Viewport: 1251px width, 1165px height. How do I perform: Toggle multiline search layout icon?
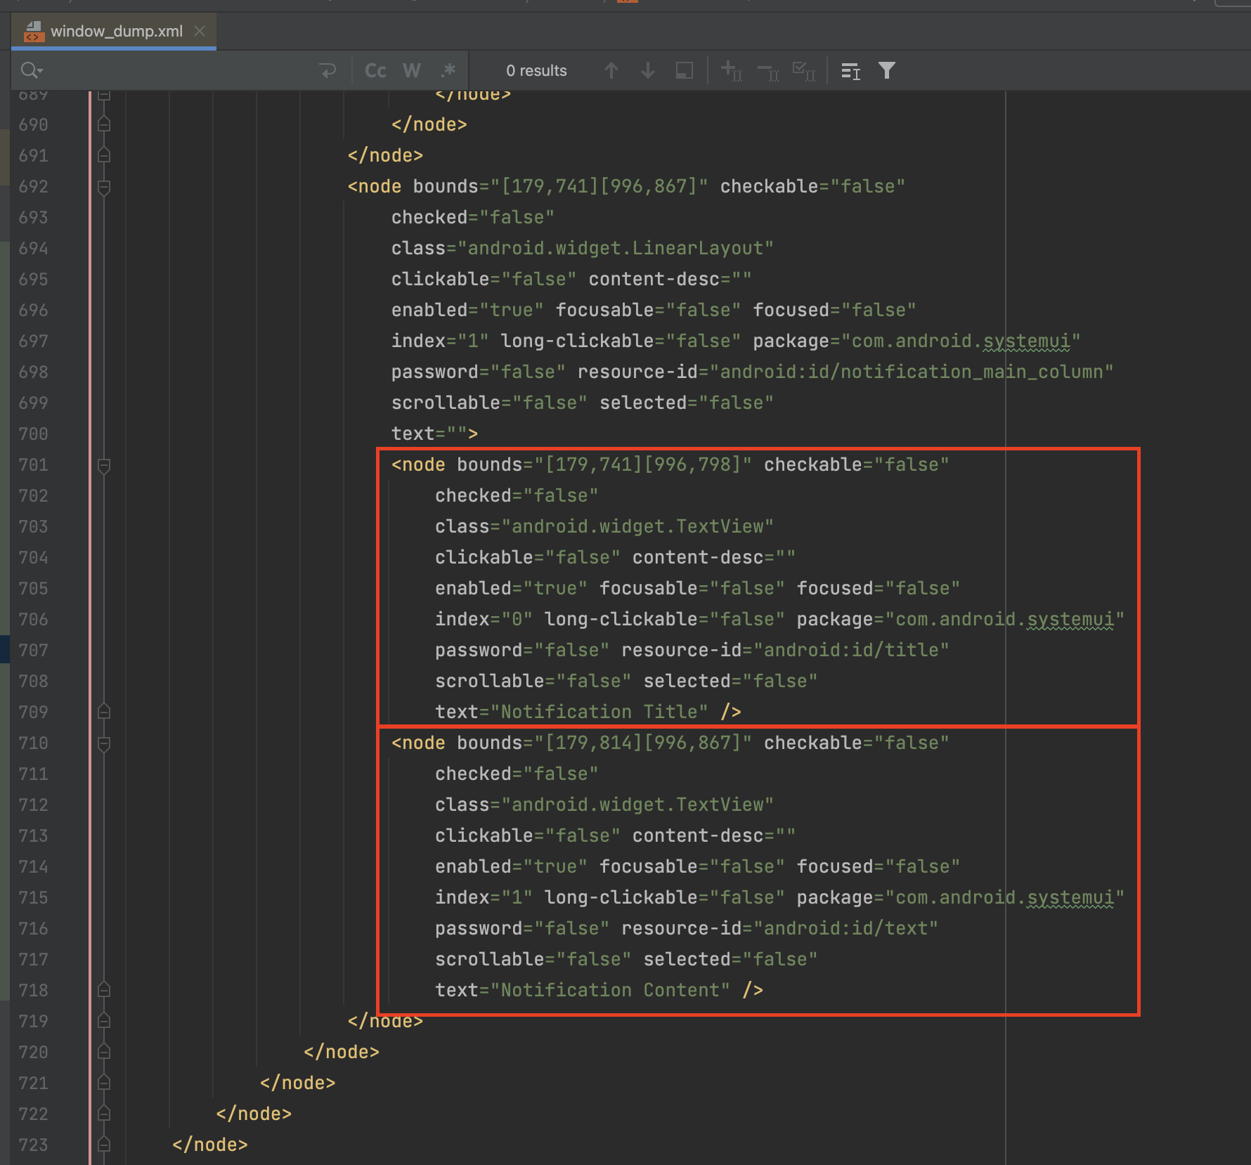[850, 70]
